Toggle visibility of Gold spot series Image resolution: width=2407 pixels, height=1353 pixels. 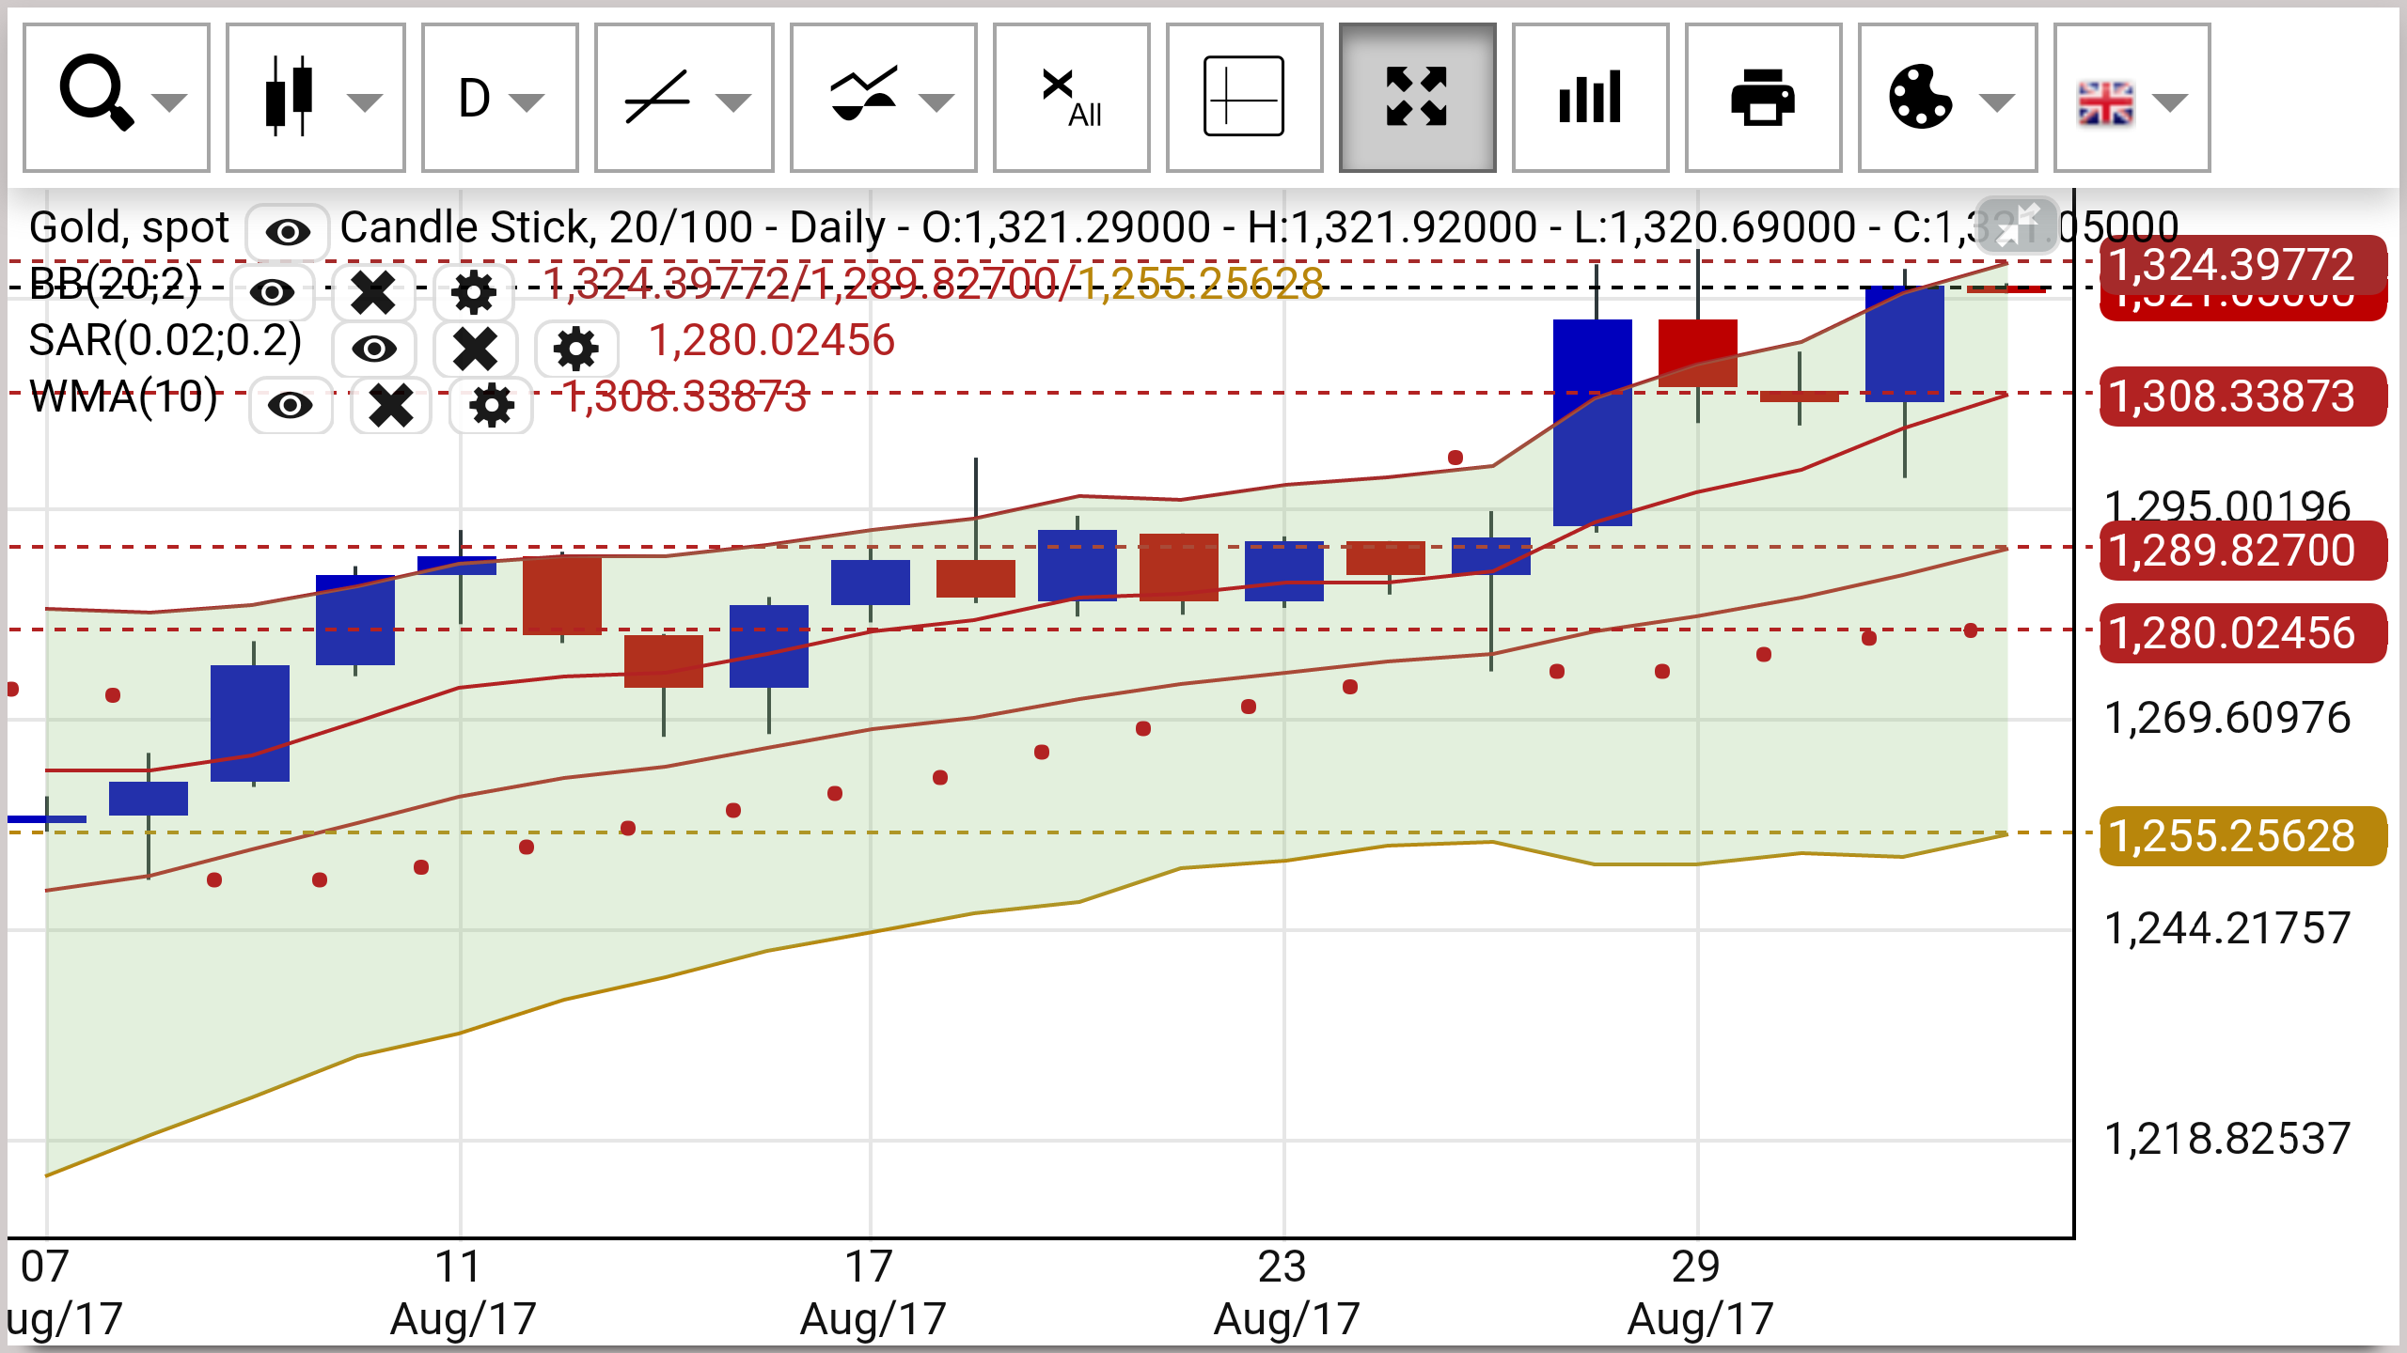click(x=288, y=231)
